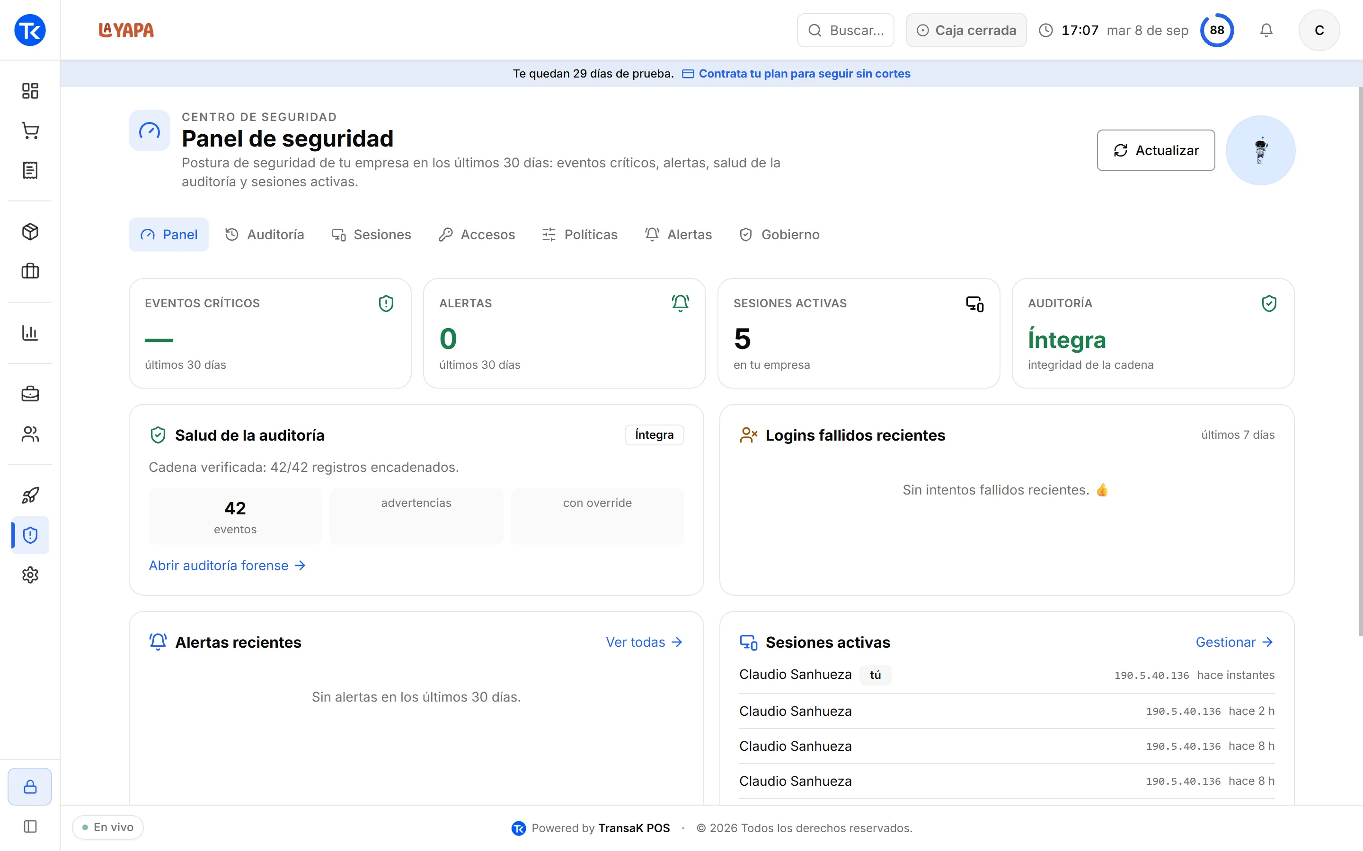Open the shopping cart sales icon

click(x=30, y=130)
